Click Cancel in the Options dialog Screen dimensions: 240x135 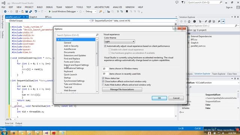coord(176,98)
